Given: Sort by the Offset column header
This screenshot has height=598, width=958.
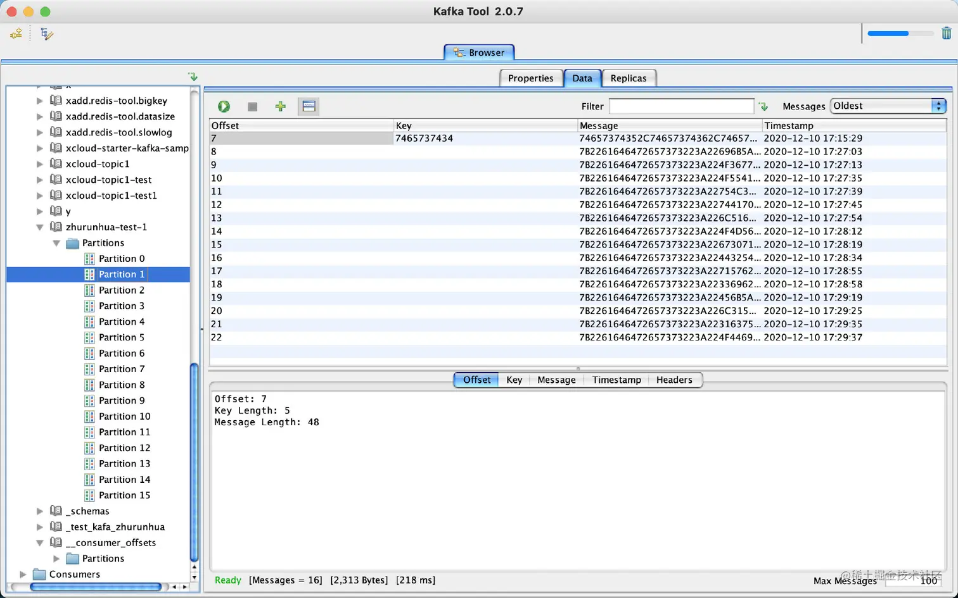Looking at the screenshot, I should tap(301, 125).
